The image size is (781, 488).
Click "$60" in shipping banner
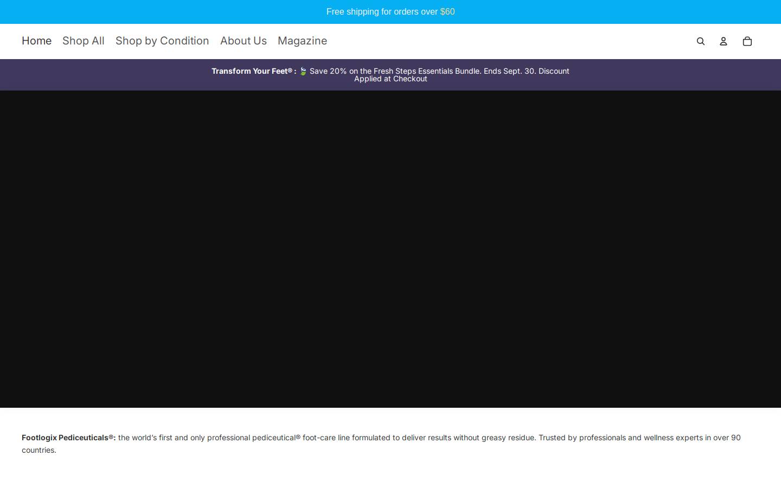click(447, 12)
